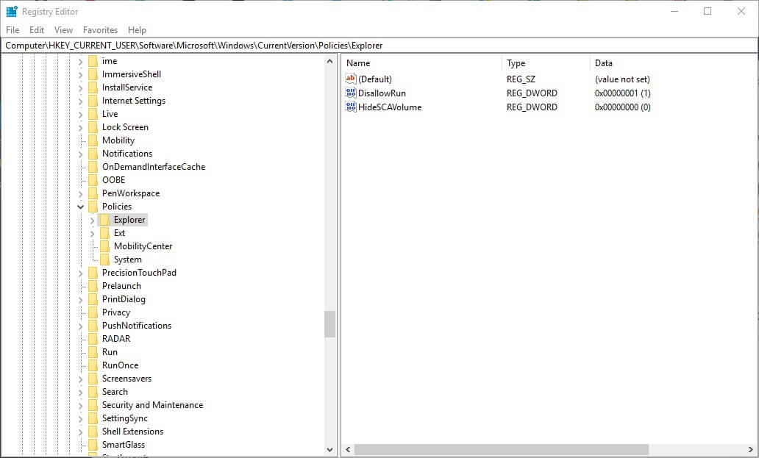
Task: Click the OOBE folder icon
Action: [93, 180]
